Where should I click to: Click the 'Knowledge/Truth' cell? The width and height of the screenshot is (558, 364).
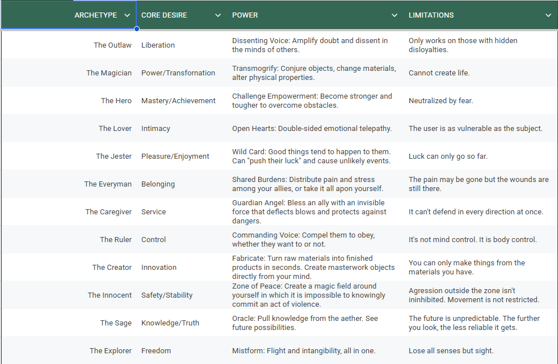182,323
